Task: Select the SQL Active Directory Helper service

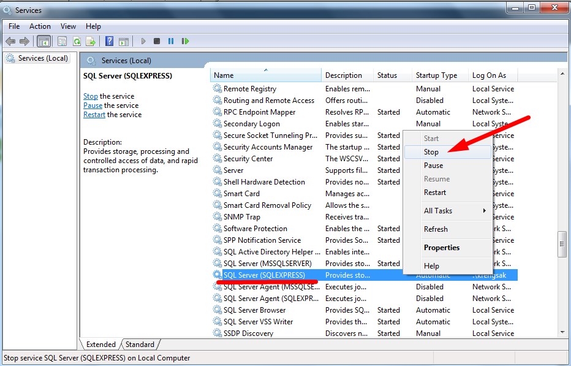Action: (307, 252)
